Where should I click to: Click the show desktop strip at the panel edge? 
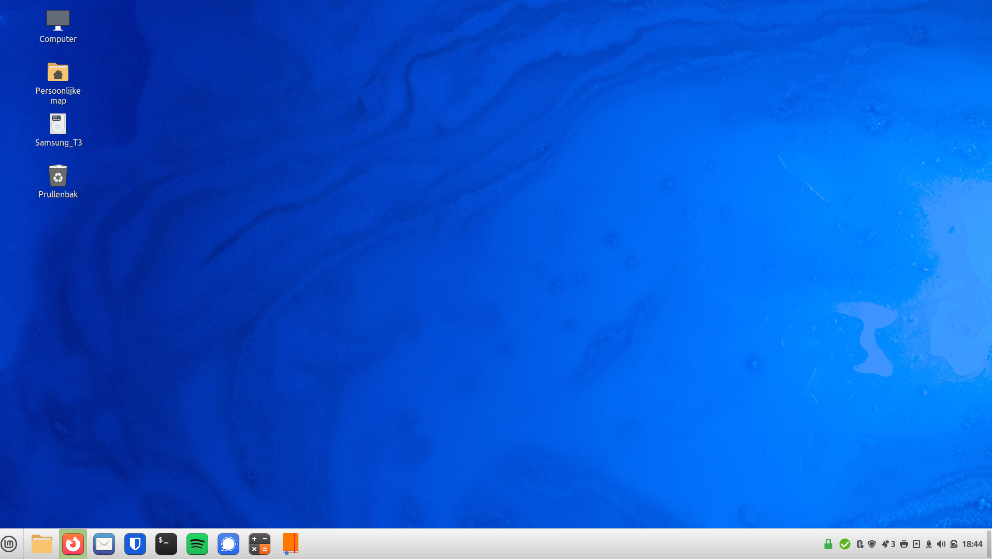click(x=989, y=544)
